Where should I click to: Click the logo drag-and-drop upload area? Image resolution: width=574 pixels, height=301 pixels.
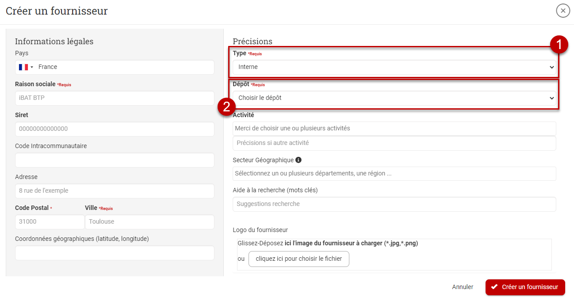tap(394, 255)
